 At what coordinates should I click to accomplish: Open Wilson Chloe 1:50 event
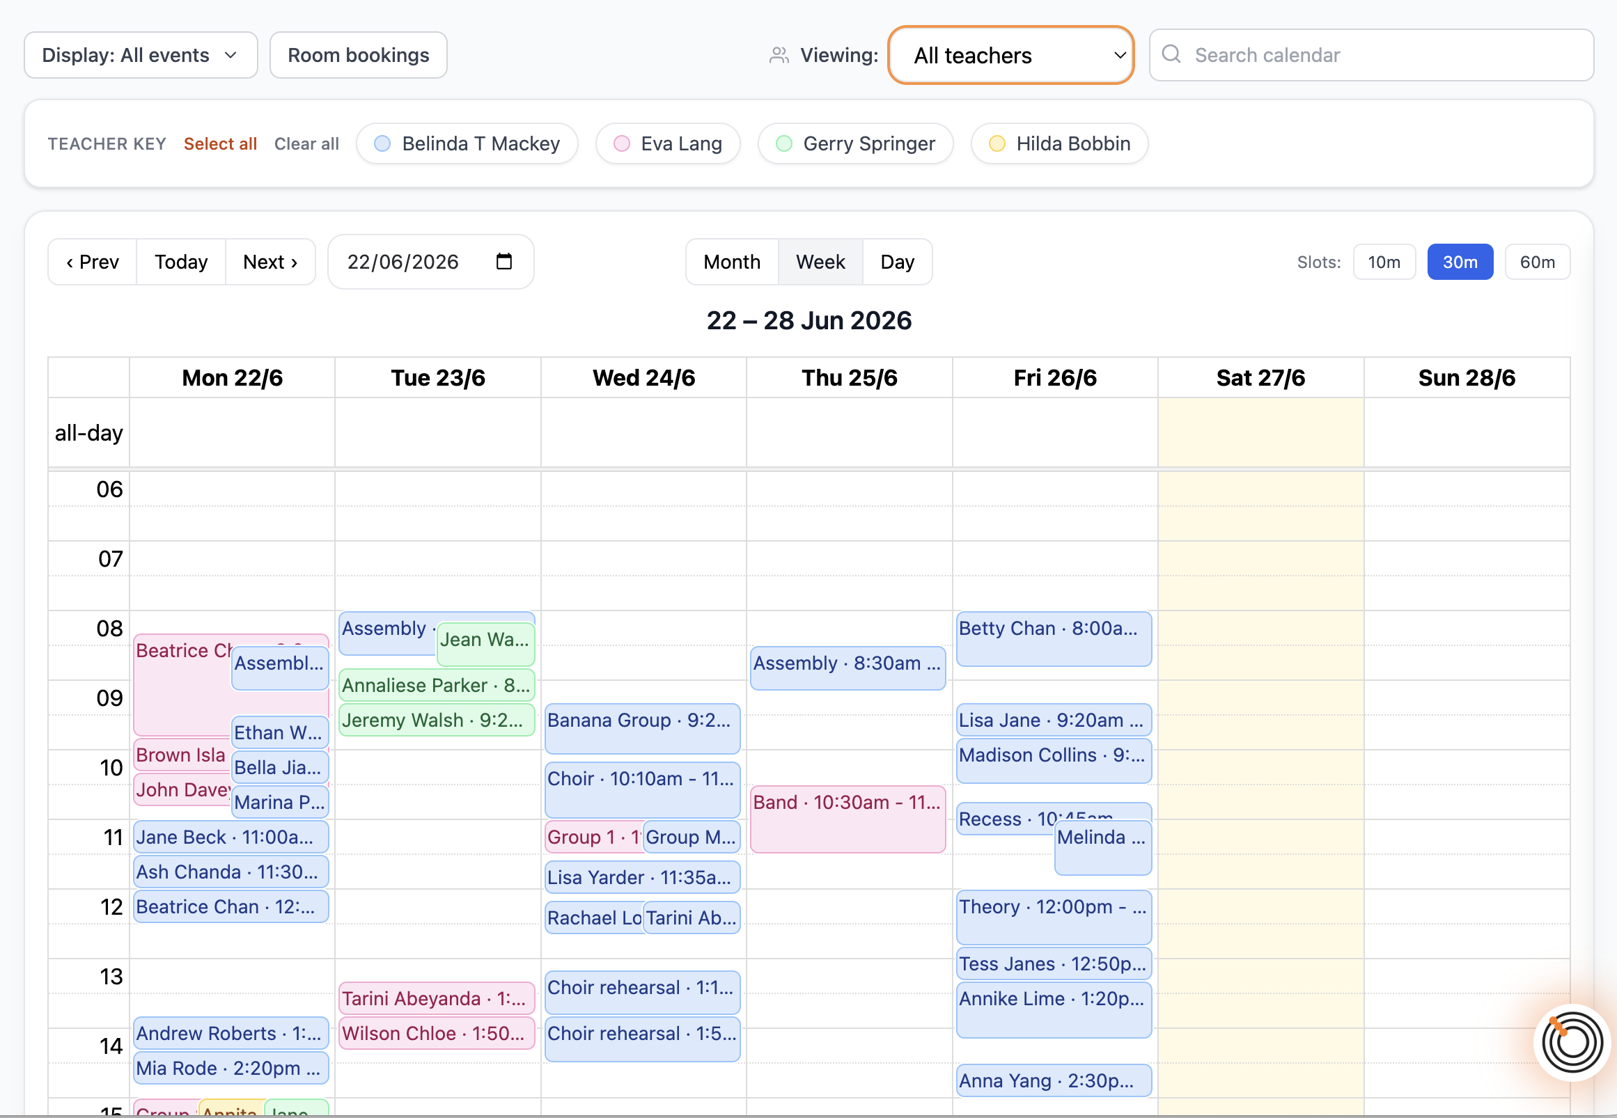tap(437, 1033)
